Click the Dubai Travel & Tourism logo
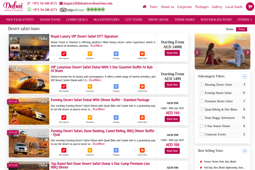The width and height of the screenshot is (255, 170). [13, 6]
